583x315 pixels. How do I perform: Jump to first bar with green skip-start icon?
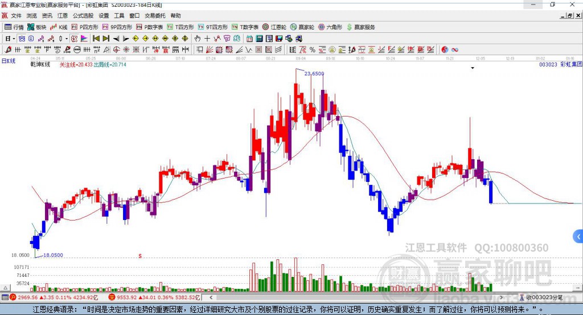click(96, 38)
